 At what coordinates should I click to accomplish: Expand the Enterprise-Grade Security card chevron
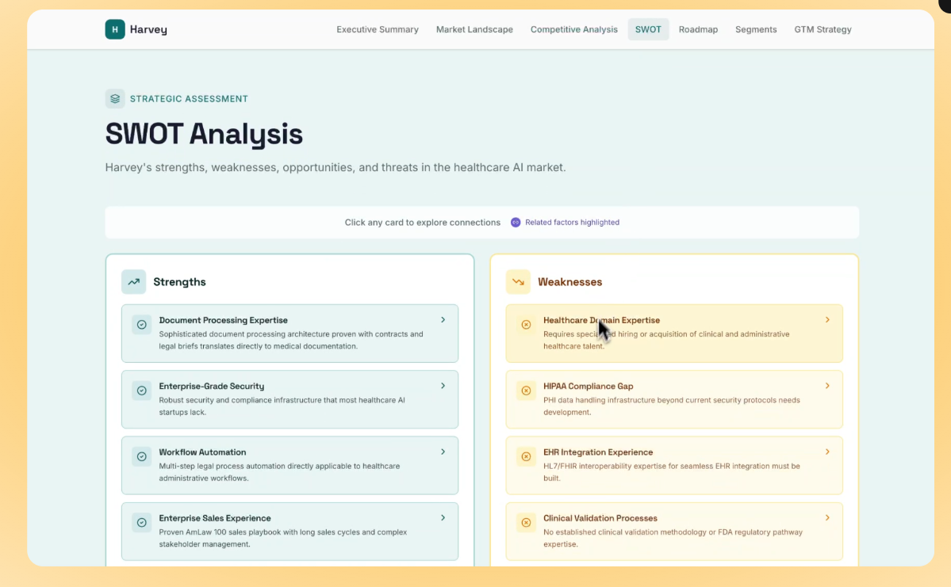coord(443,386)
